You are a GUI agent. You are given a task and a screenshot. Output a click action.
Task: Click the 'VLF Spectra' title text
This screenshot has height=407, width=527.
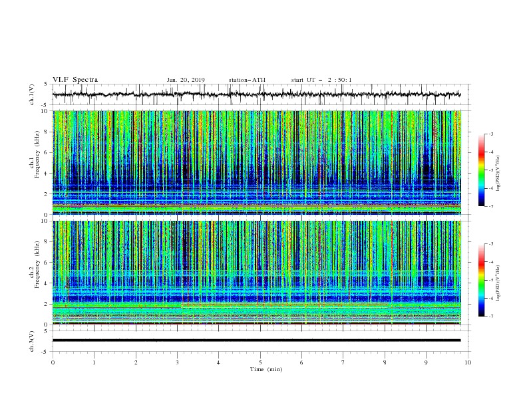pyautogui.click(x=75, y=80)
